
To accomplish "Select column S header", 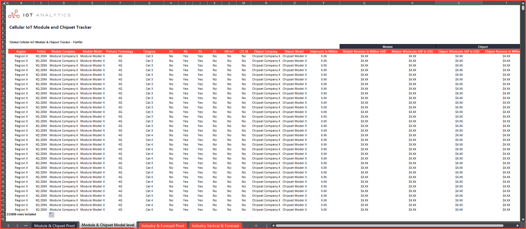I will [x=459, y=3].
